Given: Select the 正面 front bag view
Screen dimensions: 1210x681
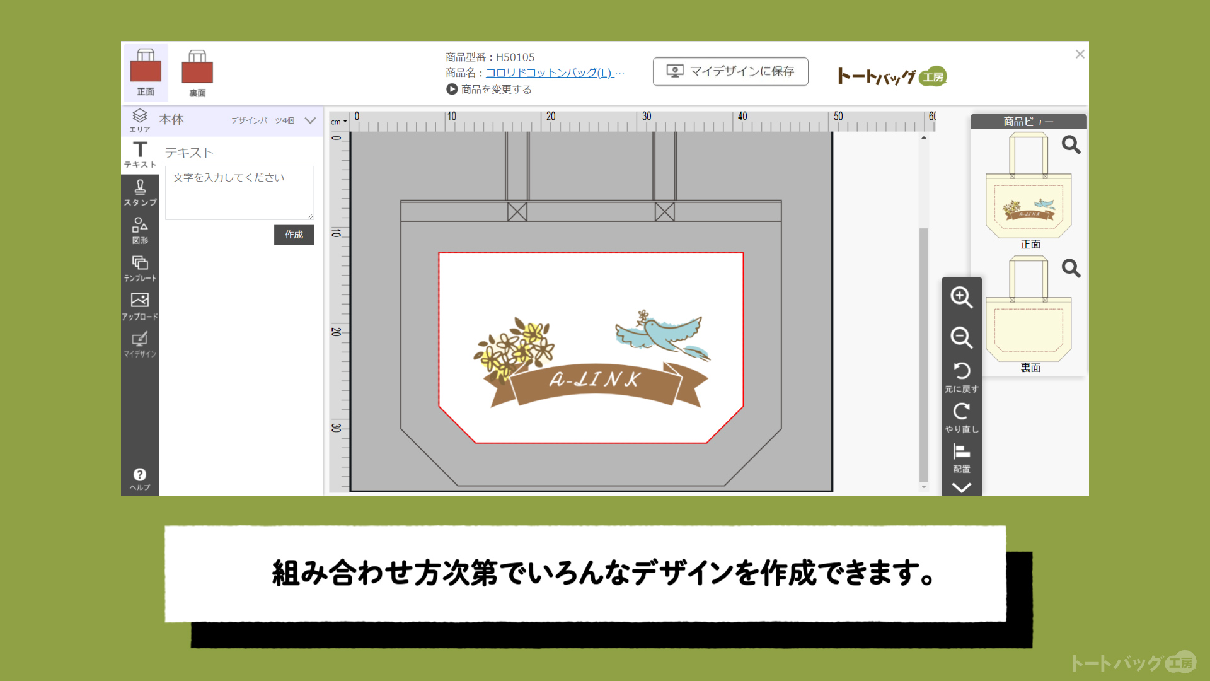Looking at the screenshot, I should (x=146, y=72).
